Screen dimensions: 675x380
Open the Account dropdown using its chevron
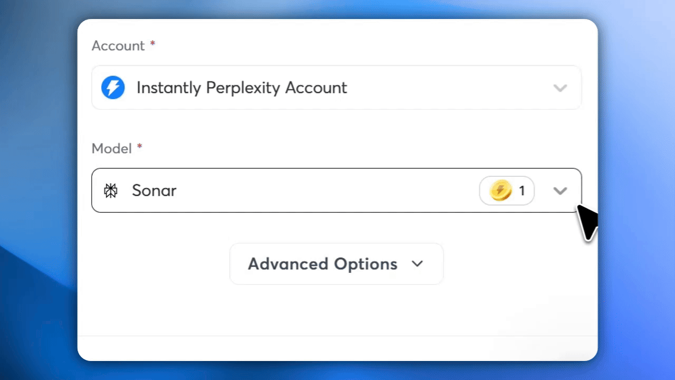(x=560, y=88)
